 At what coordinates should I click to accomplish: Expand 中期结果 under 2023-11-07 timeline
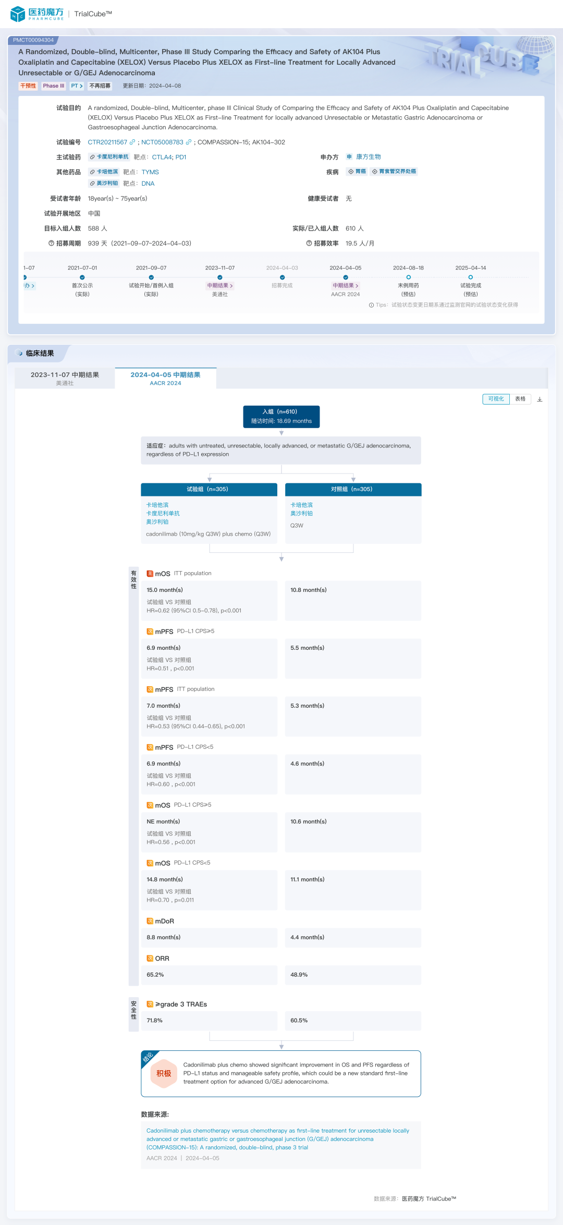click(x=220, y=286)
